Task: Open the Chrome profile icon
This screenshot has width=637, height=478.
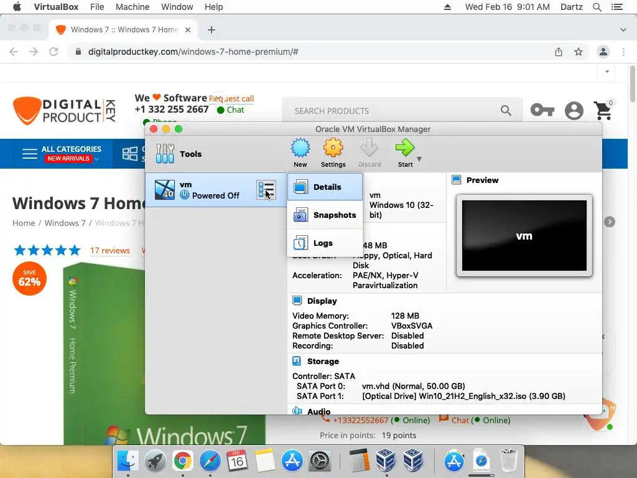Action: pos(603,52)
